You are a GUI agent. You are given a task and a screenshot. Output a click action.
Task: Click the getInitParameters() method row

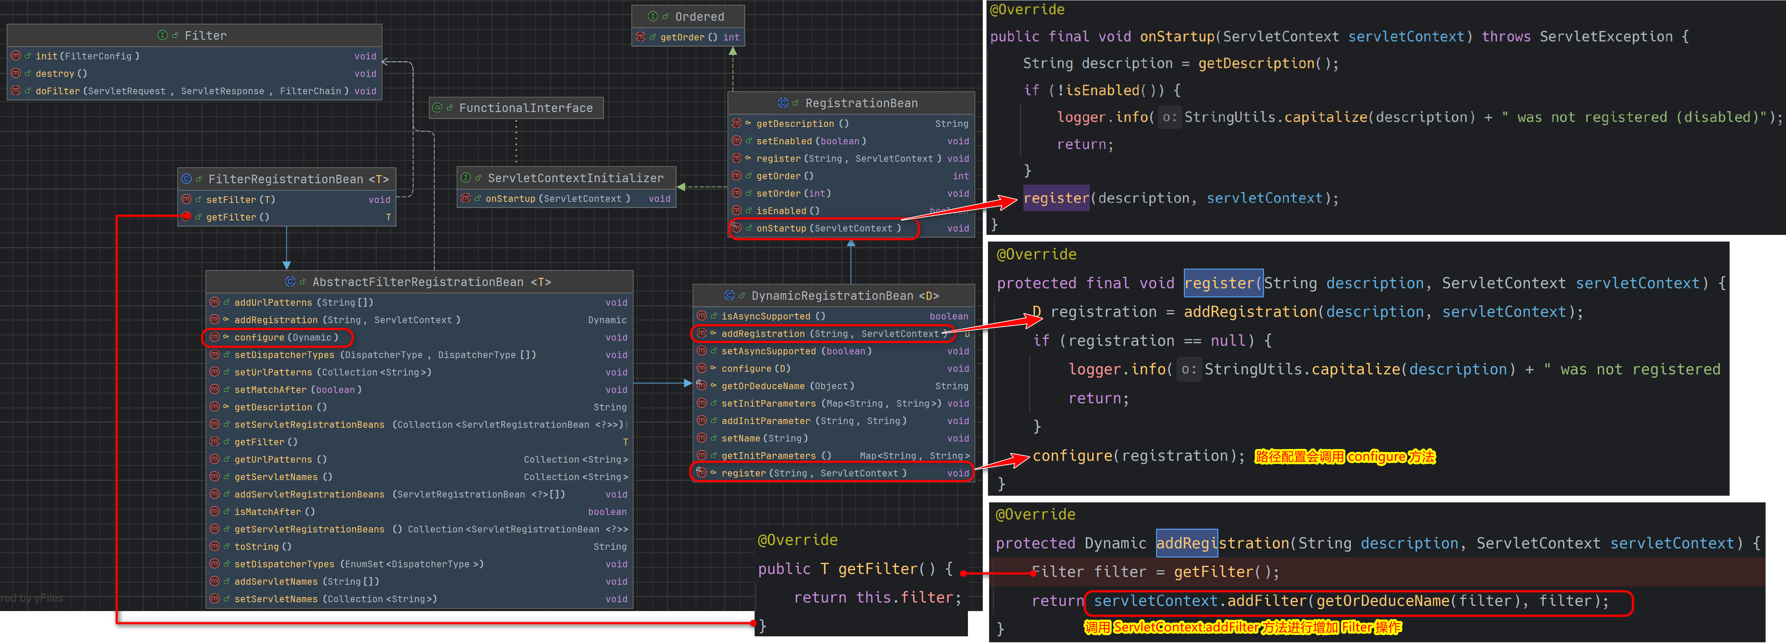(834, 456)
